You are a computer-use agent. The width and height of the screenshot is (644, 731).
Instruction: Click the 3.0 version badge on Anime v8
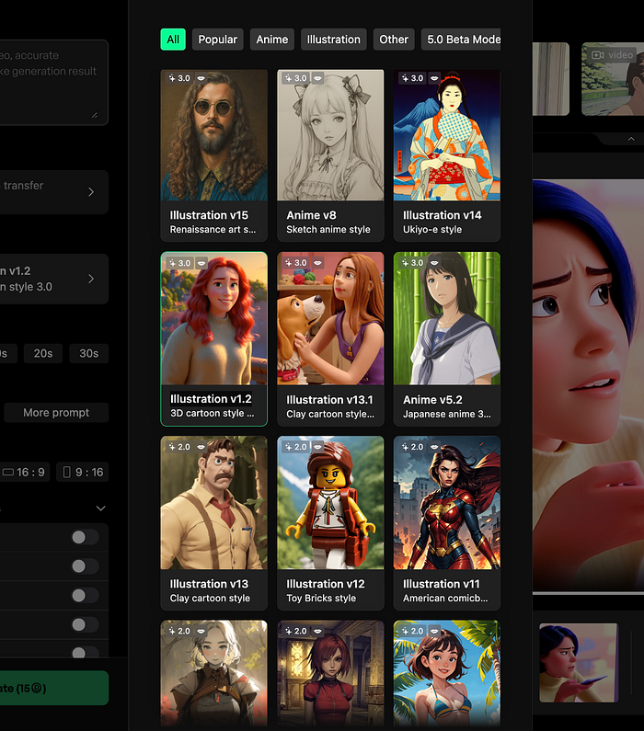click(295, 78)
